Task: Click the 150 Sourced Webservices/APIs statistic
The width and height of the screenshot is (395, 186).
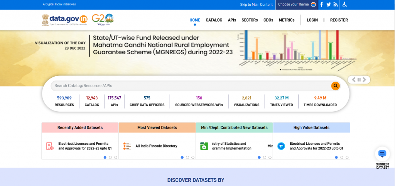Action: coord(199,101)
